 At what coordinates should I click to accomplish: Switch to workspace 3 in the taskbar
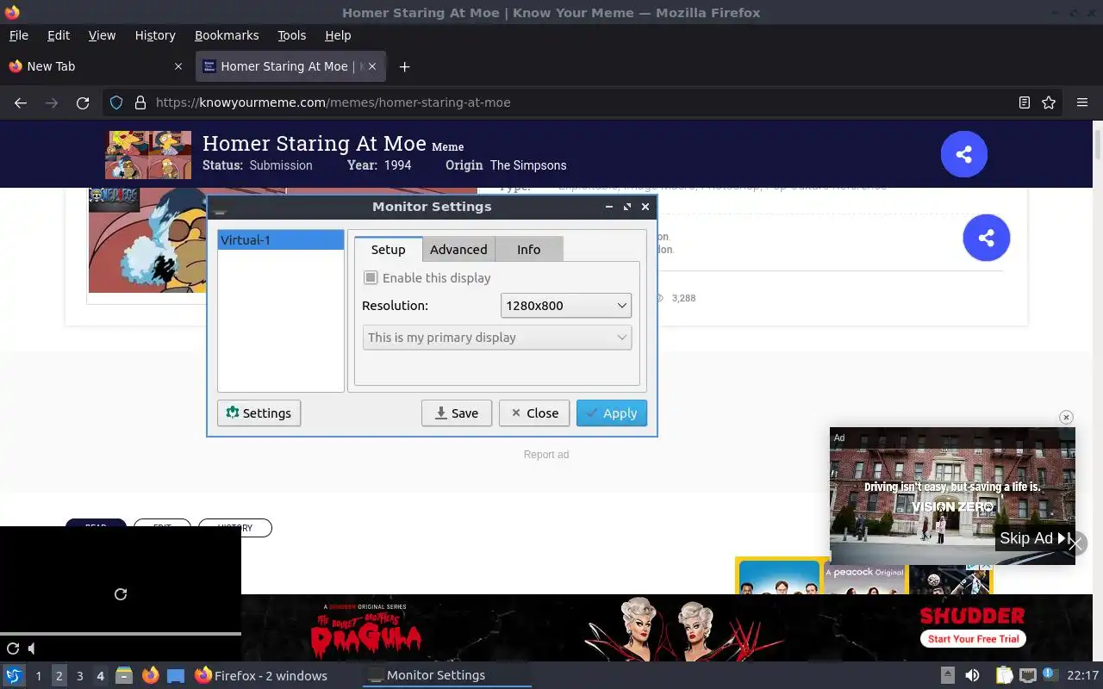click(x=79, y=676)
